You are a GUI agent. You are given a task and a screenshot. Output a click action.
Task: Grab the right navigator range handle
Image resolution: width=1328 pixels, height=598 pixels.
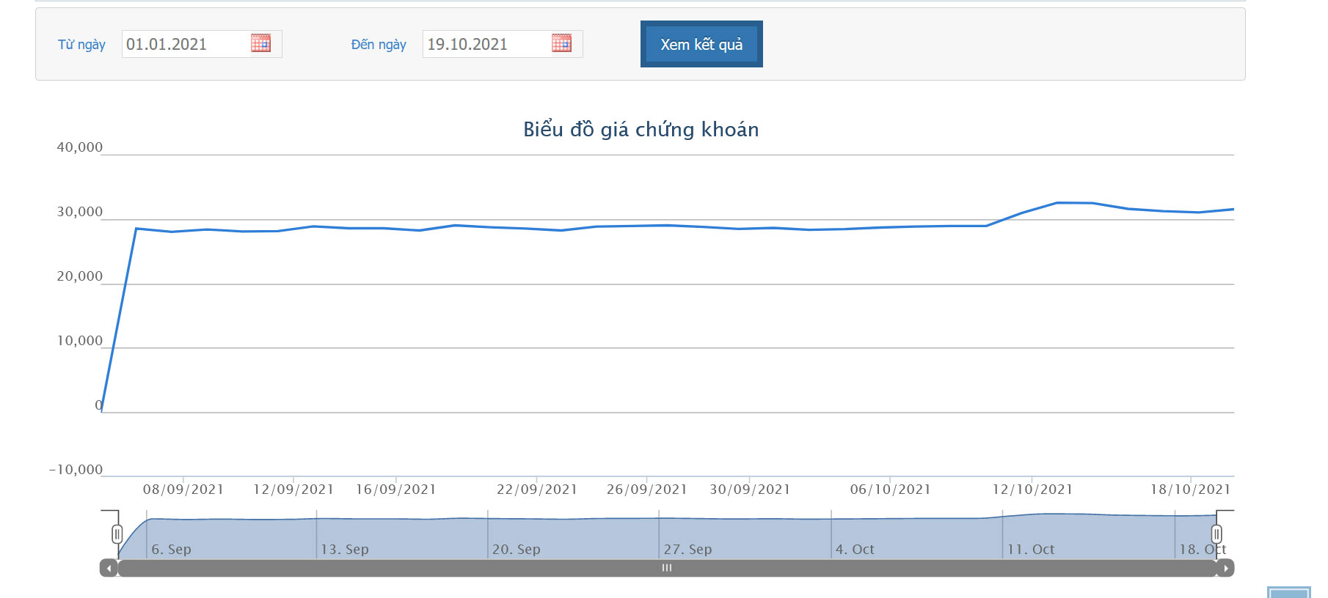[x=1216, y=534]
